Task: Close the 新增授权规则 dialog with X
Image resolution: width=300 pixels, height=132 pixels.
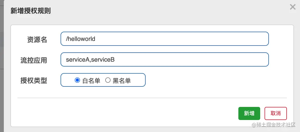Action: [293, 7]
